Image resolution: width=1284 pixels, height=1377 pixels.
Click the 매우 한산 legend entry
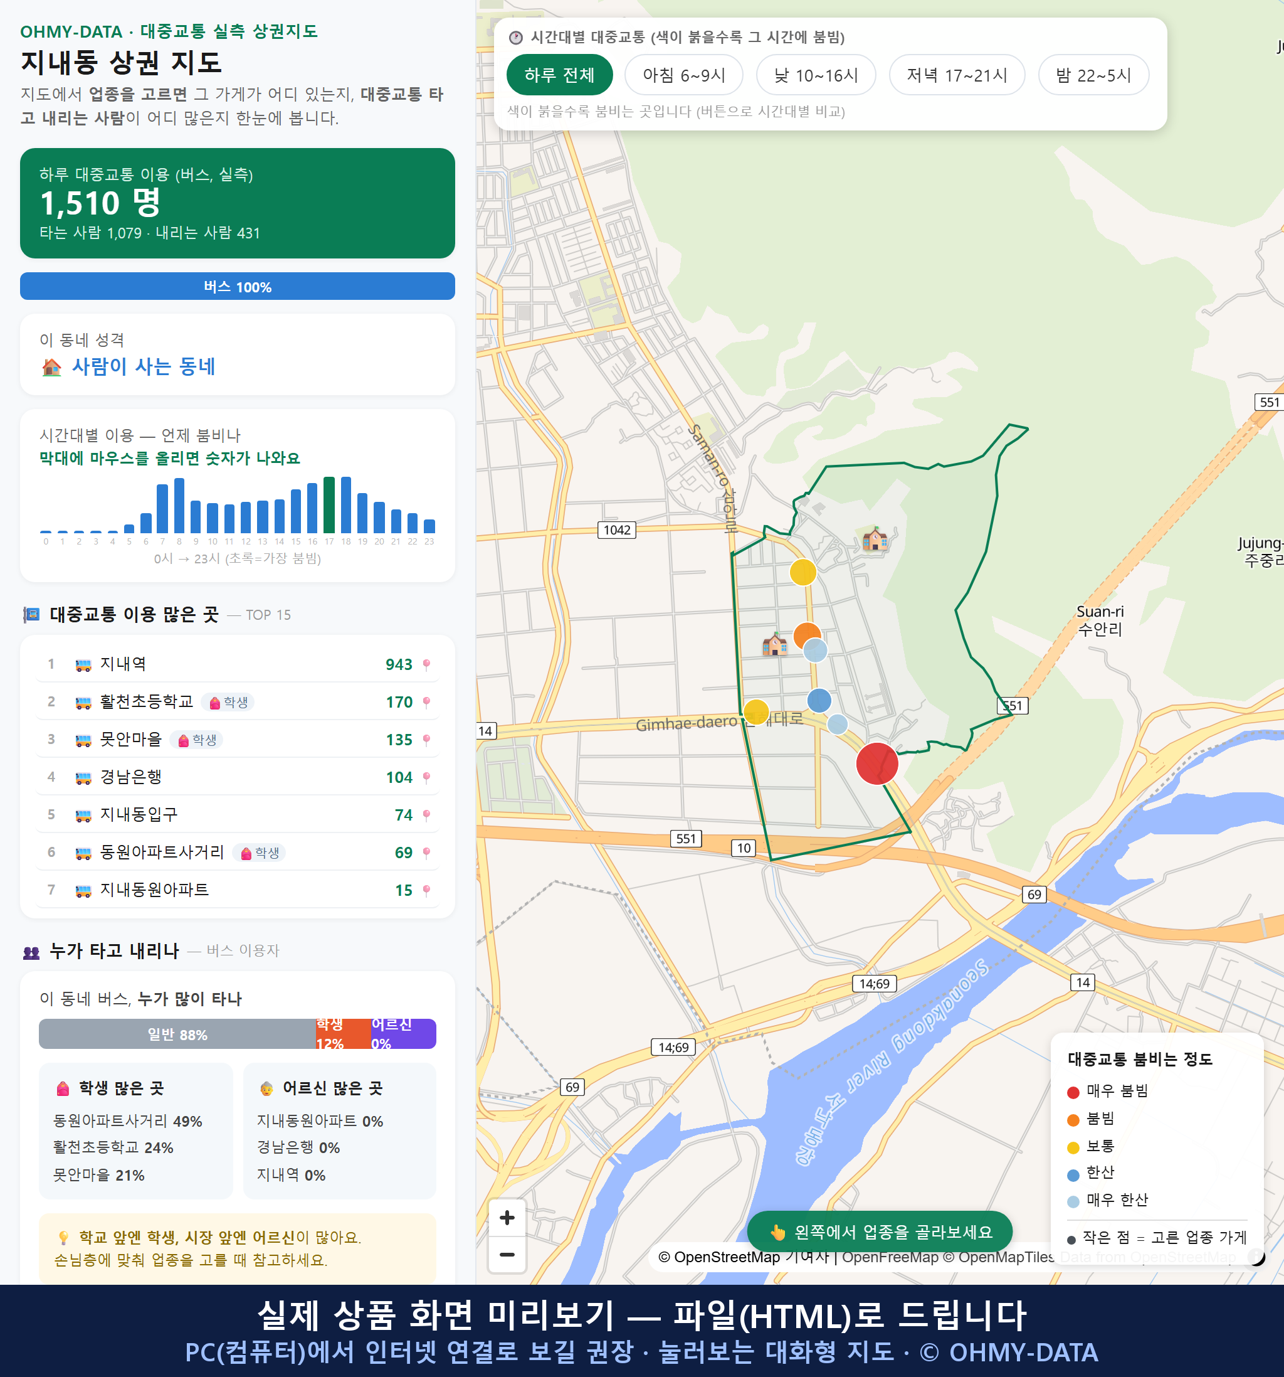pyautogui.click(x=1108, y=1199)
